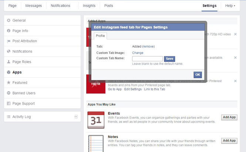Click Go to App link

(x=115, y=89)
